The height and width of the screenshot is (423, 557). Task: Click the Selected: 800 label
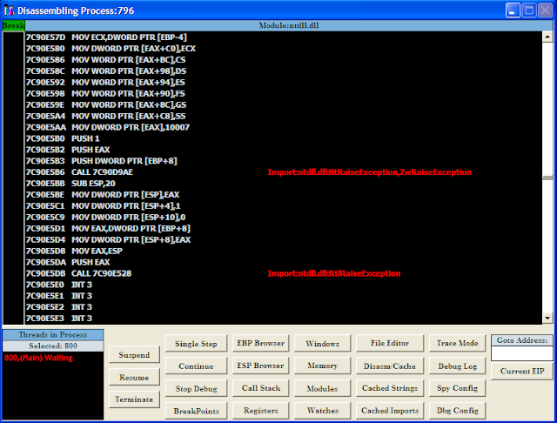coord(53,346)
